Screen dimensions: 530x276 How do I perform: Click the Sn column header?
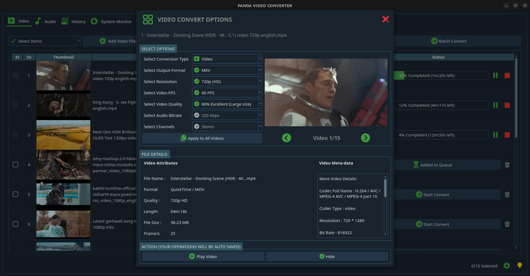29,57
